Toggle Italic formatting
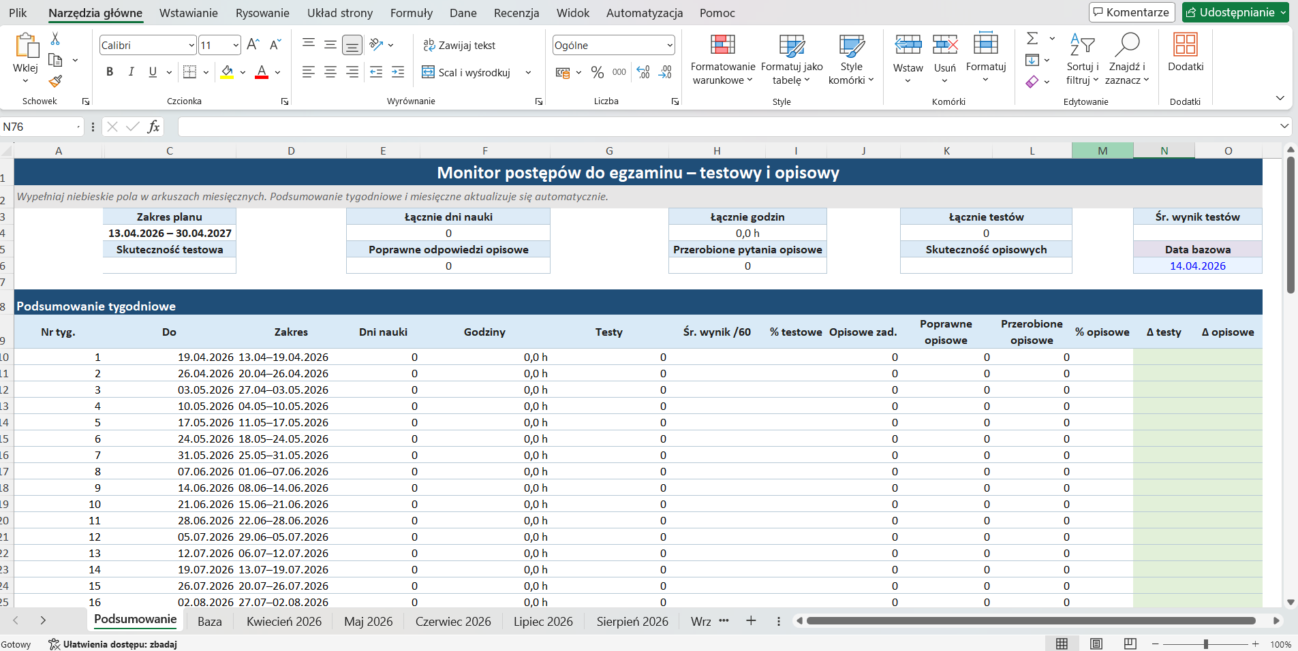This screenshot has height=651, width=1298. click(x=131, y=72)
